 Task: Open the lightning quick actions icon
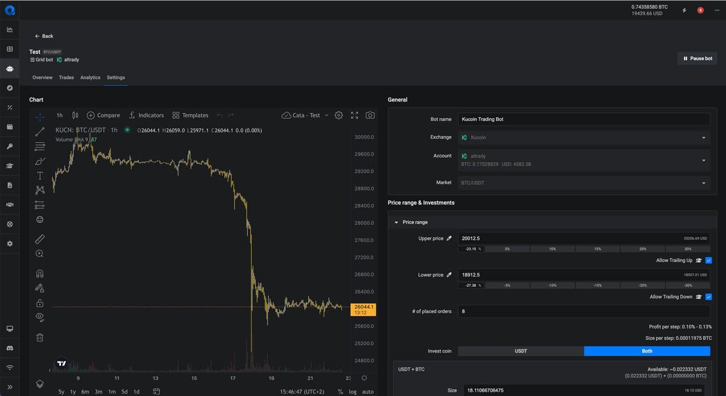(x=685, y=10)
